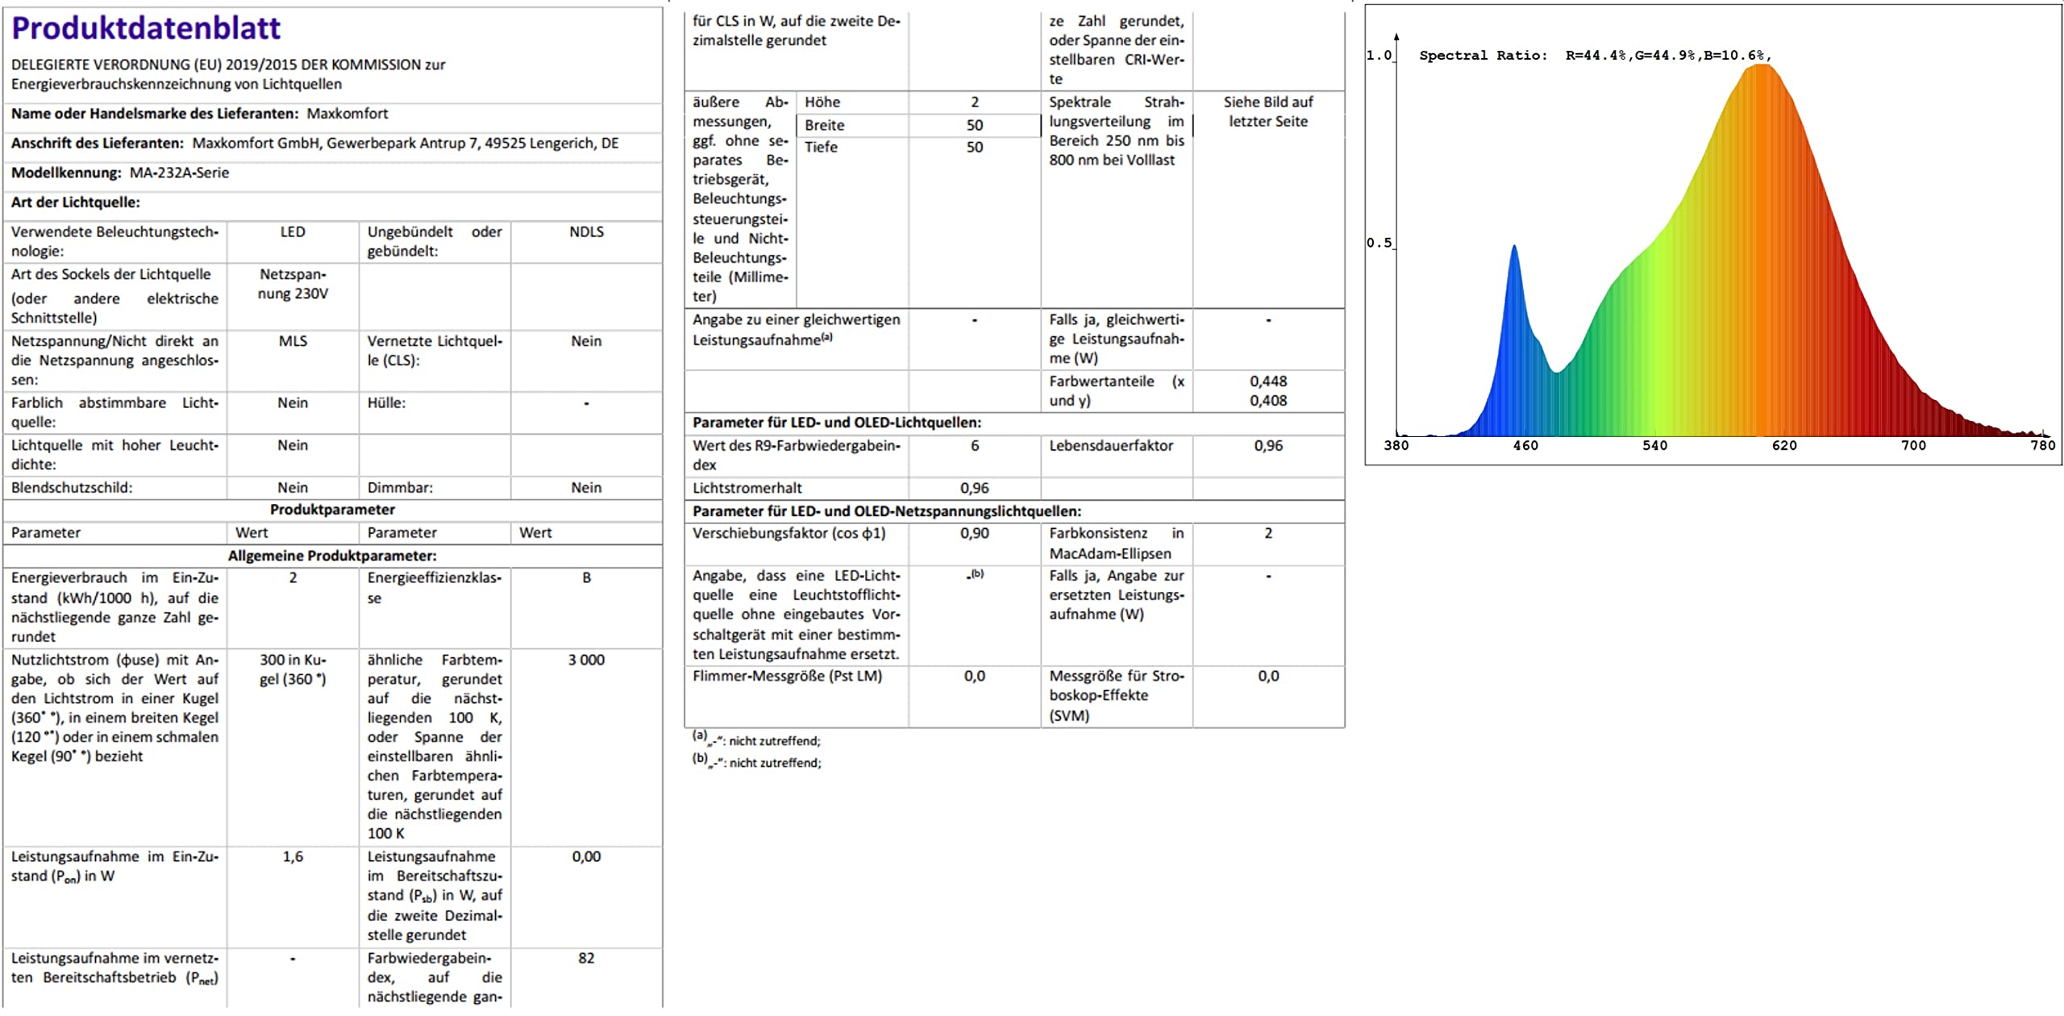This screenshot has height=1016, width=2064.
Task: Select the "Allgemeine Produktparameter:" heading
Action: (x=332, y=556)
